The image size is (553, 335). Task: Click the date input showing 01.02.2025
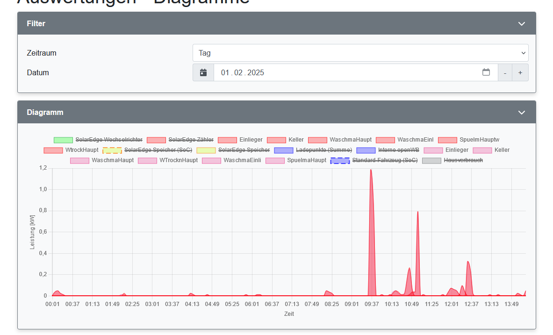coord(327,72)
